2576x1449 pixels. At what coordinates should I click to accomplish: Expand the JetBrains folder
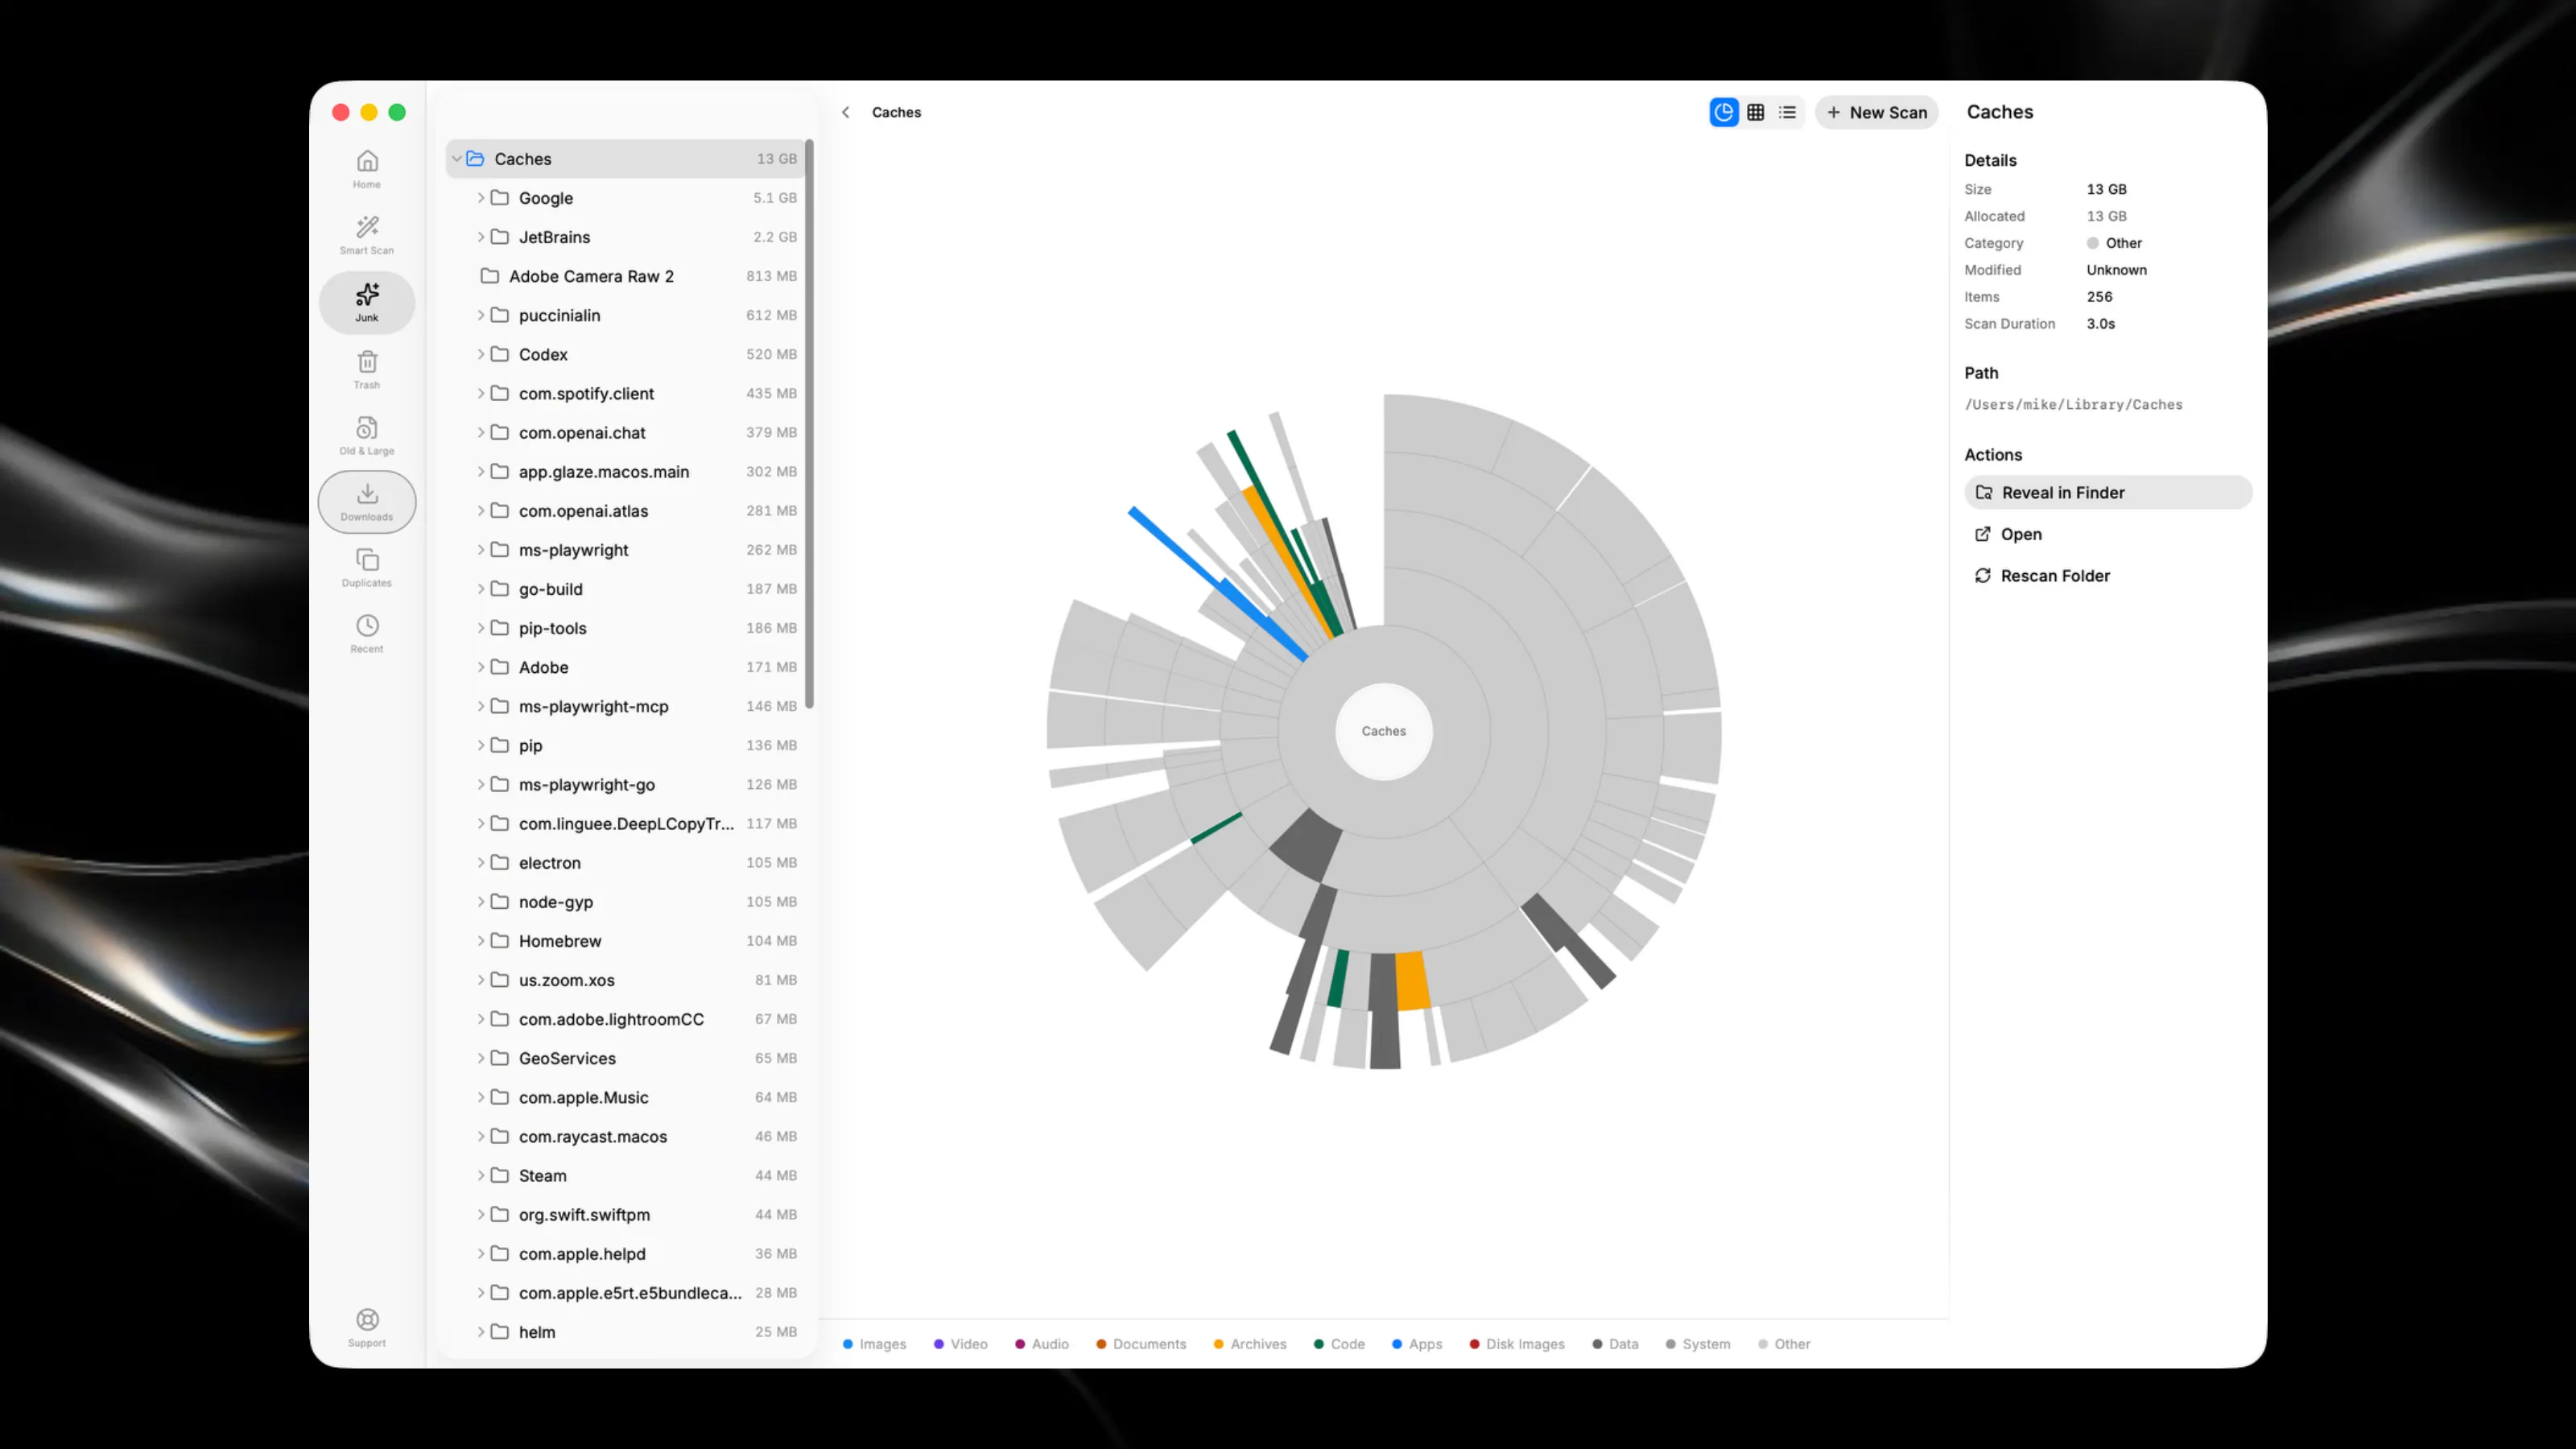tap(481, 236)
